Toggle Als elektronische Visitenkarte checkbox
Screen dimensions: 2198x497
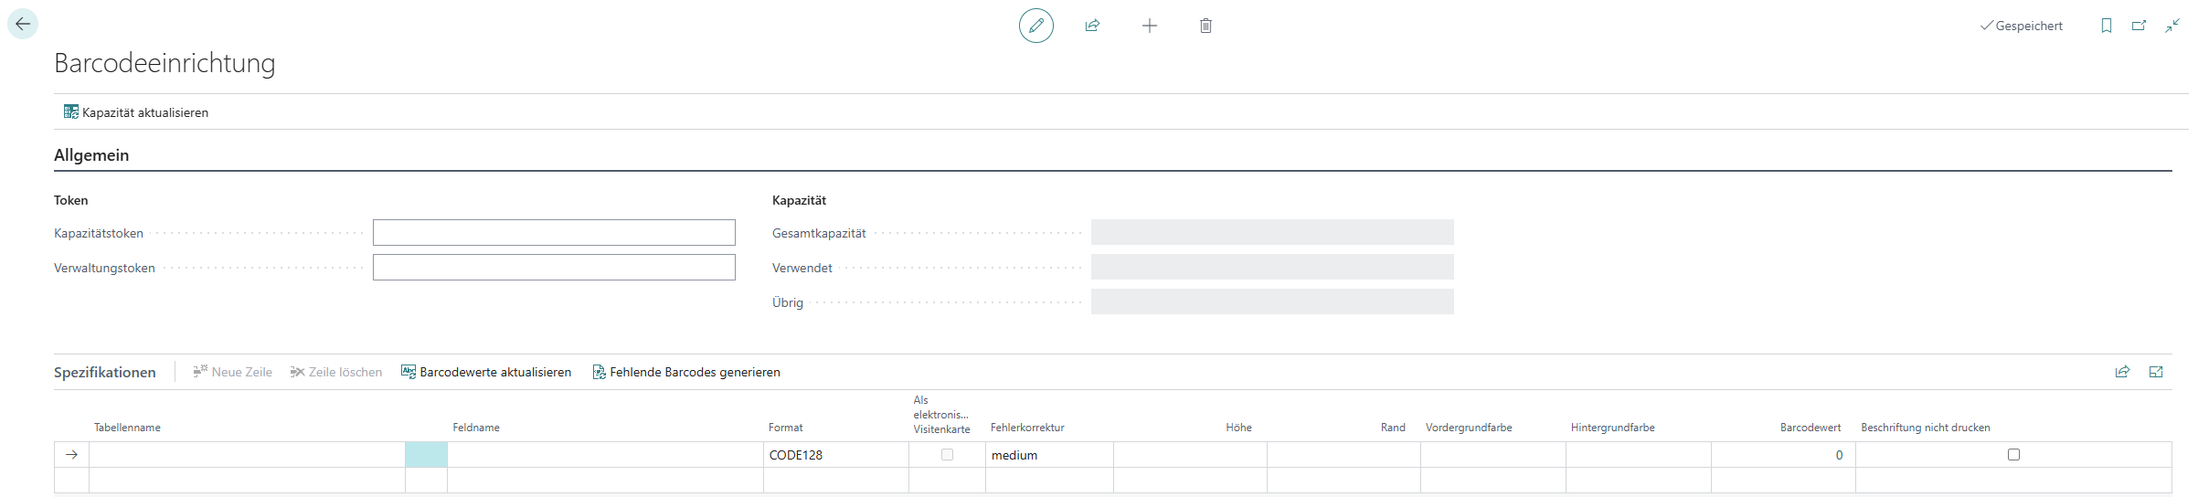[947, 455]
